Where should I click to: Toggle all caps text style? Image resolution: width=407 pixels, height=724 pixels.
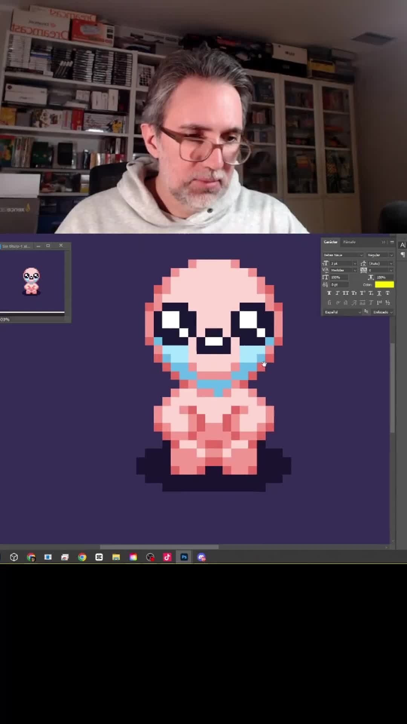[x=346, y=293]
